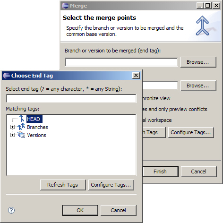Cancel the Choose End Tag dialog
This screenshot has height=223, width=223.
(x=119, y=210)
